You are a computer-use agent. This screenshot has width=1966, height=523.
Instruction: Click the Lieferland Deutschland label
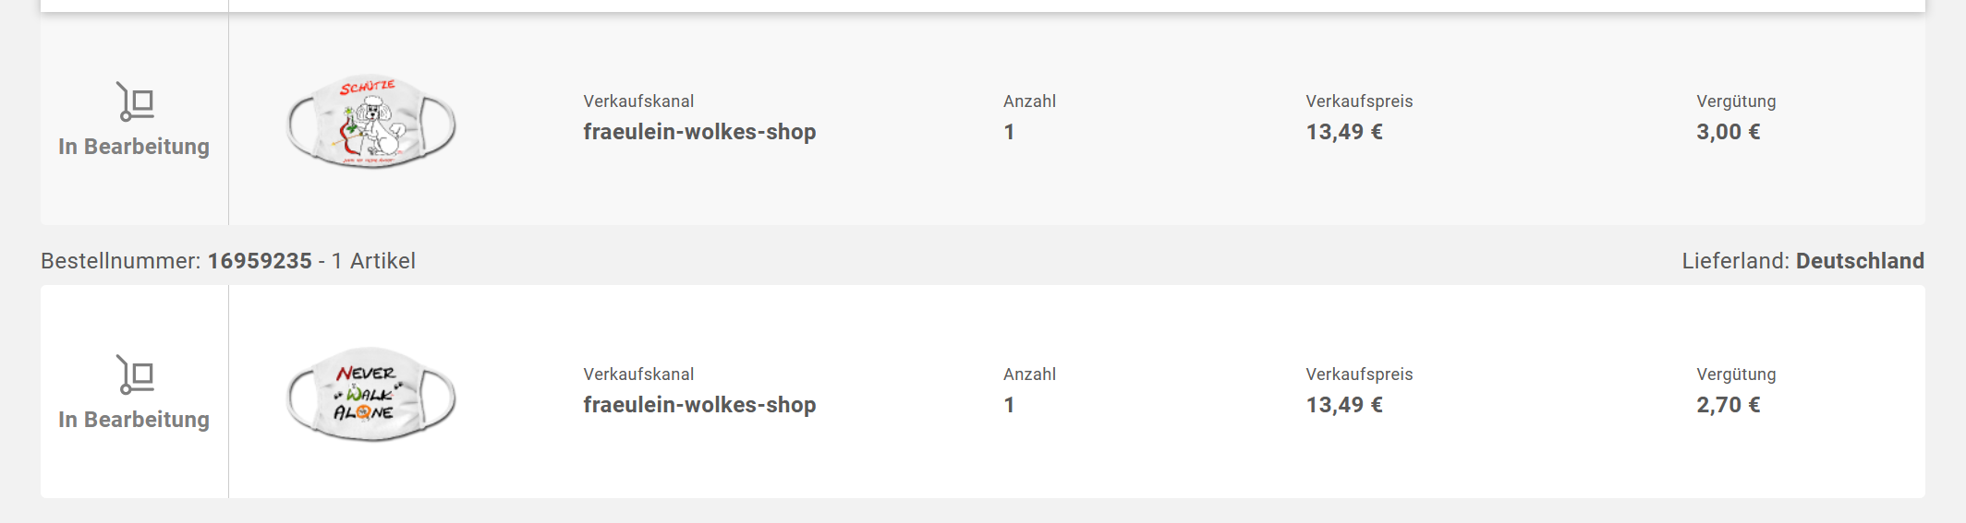[1802, 261]
